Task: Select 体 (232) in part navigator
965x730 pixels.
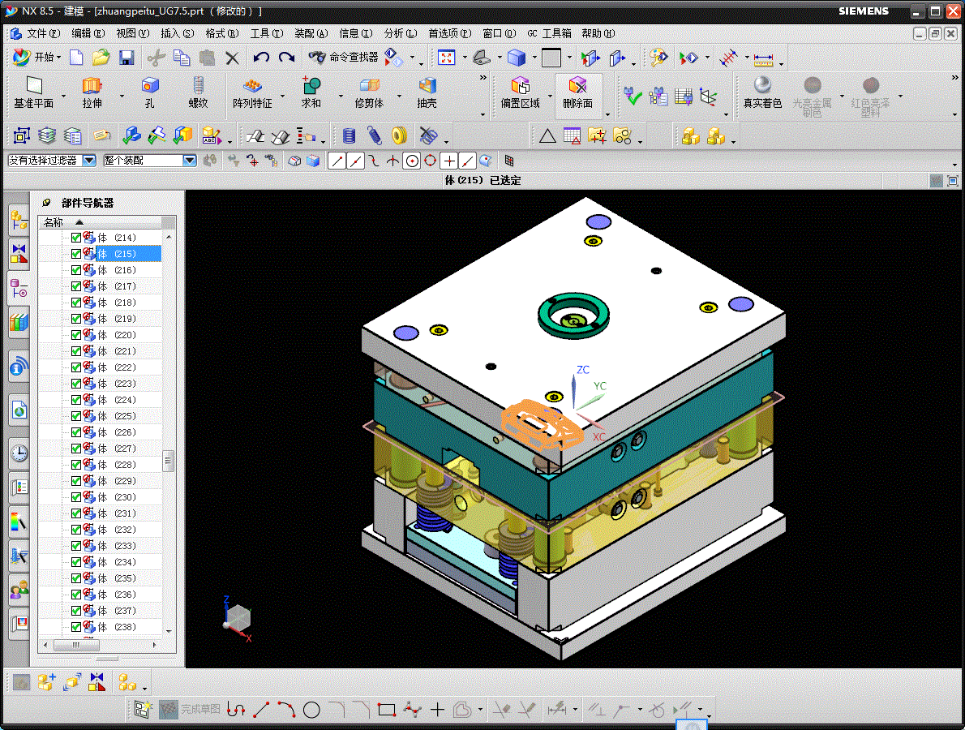Action: pos(116,530)
